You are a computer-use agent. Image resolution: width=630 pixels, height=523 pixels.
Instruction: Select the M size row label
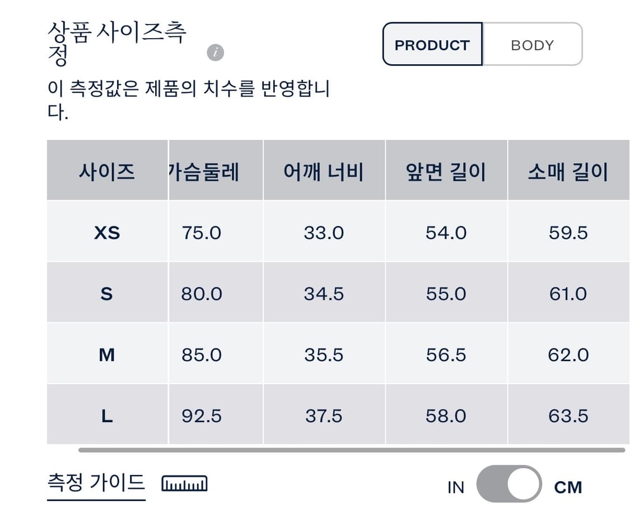[107, 354]
